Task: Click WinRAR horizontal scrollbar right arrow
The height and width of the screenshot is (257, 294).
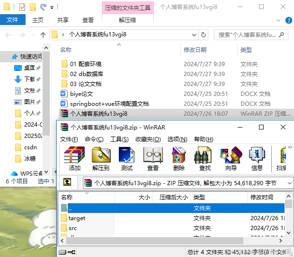Action: coord(281,240)
